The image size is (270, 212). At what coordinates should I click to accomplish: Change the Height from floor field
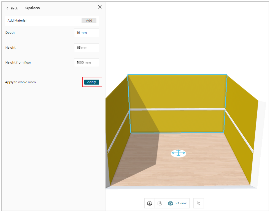click(x=86, y=62)
